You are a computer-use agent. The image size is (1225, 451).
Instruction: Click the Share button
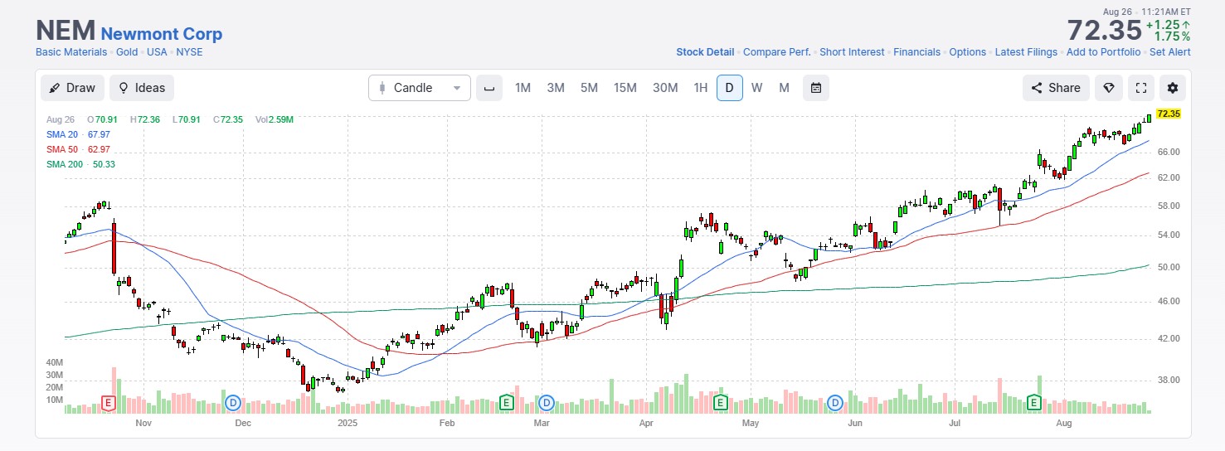pyautogui.click(x=1056, y=88)
